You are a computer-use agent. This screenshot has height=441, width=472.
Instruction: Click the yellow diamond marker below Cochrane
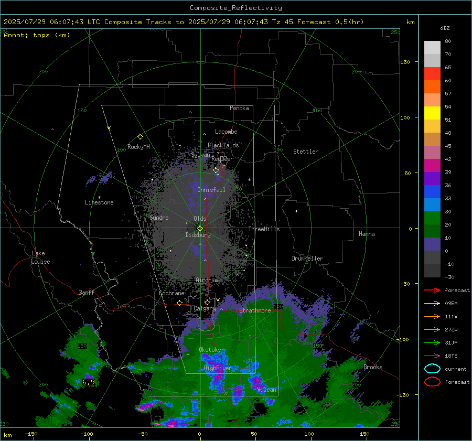pyautogui.click(x=180, y=303)
